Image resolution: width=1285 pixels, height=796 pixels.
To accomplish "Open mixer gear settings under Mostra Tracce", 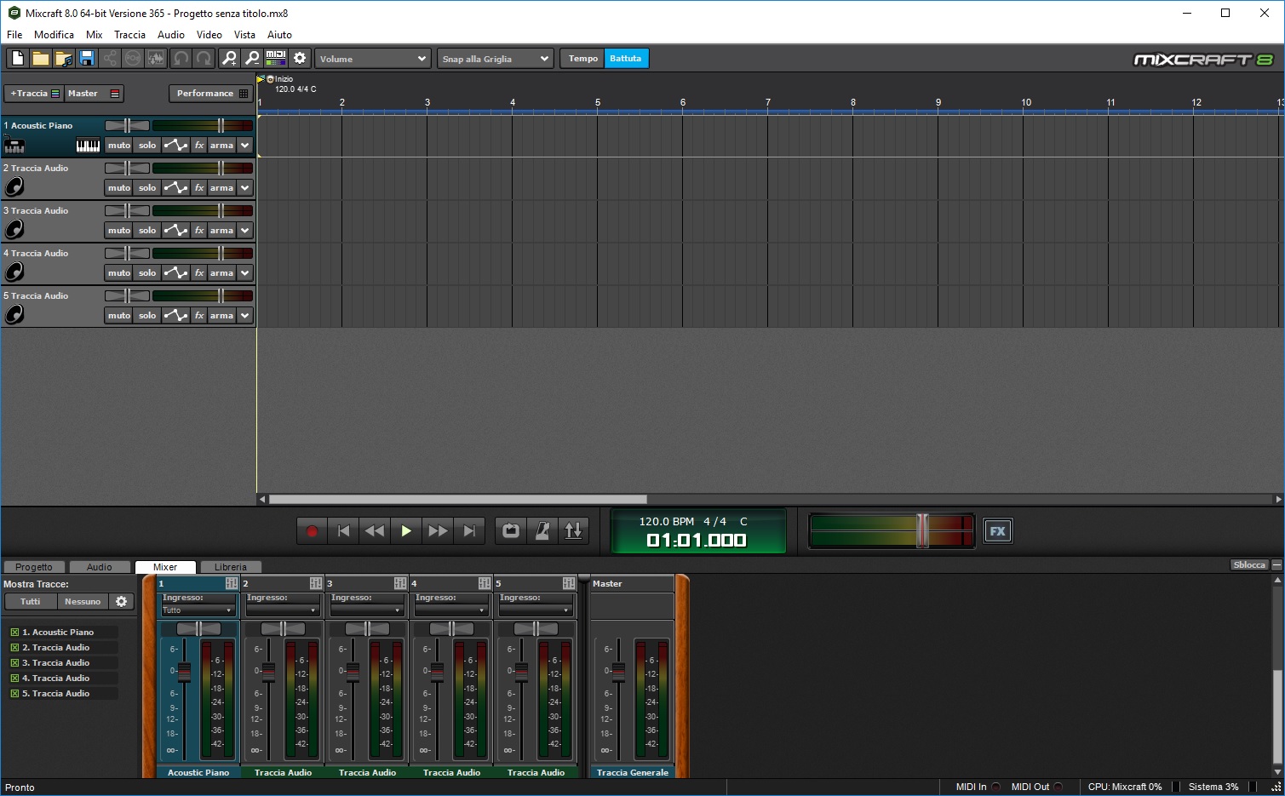I will tap(121, 602).
